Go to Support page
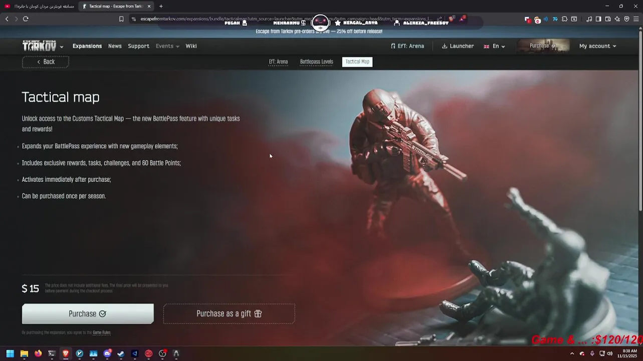This screenshot has width=643, height=361. point(138,46)
